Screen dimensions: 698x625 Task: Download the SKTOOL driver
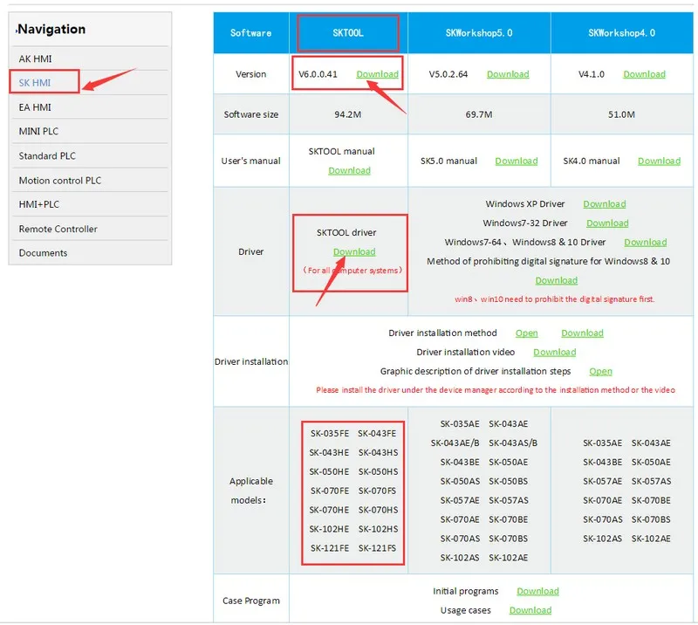click(354, 251)
